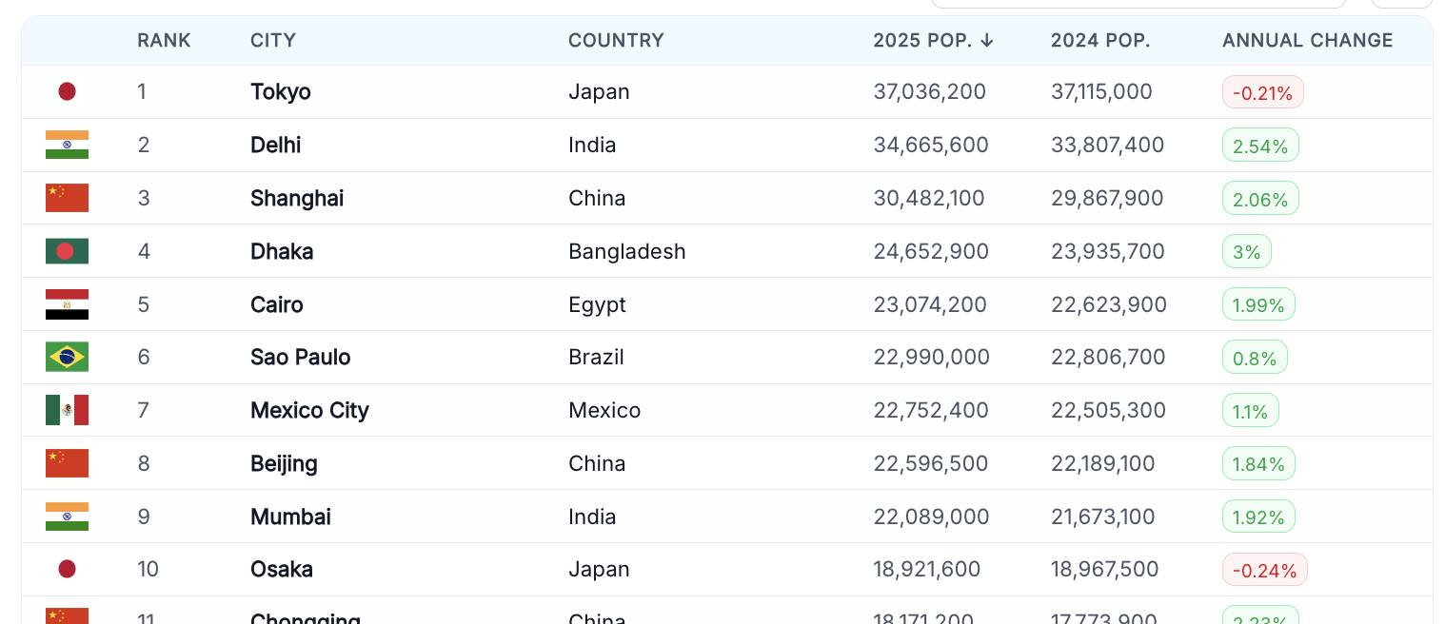1445x624 pixels.
Task: Open the Mumbai city link
Action: 290,517
